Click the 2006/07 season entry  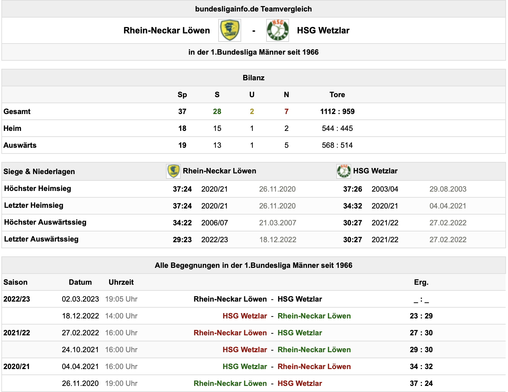coord(215,223)
